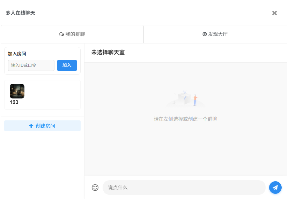Select the room 123 avatar thumbnail
The image size is (289, 199).
pyautogui.click(x=17, y=91)
